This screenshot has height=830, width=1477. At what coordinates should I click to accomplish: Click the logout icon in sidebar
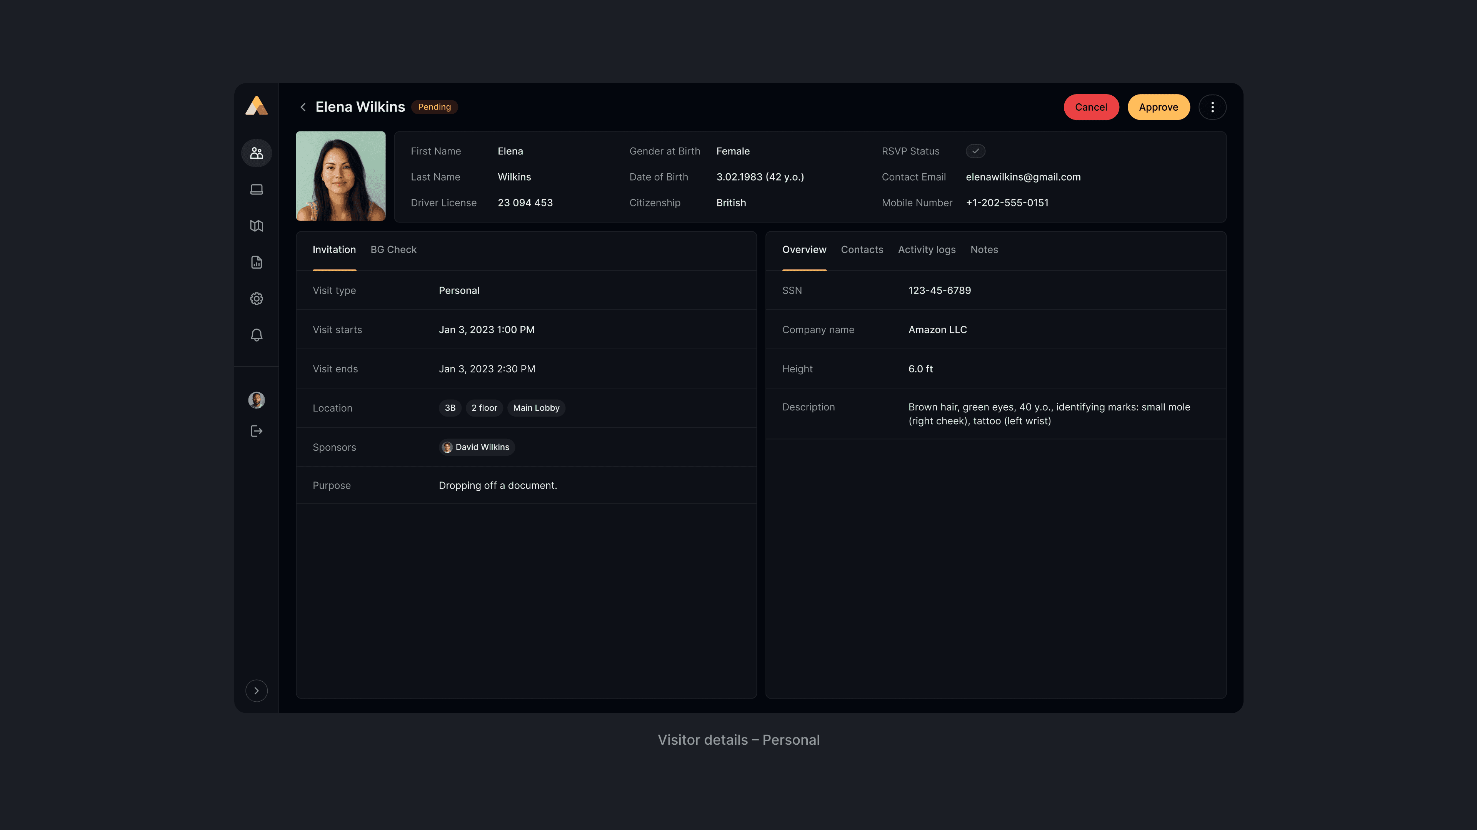[256, 431]
